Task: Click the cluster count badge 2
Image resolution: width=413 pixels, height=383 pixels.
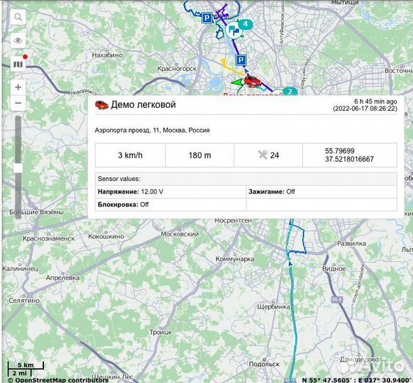Action: (290, 91)
